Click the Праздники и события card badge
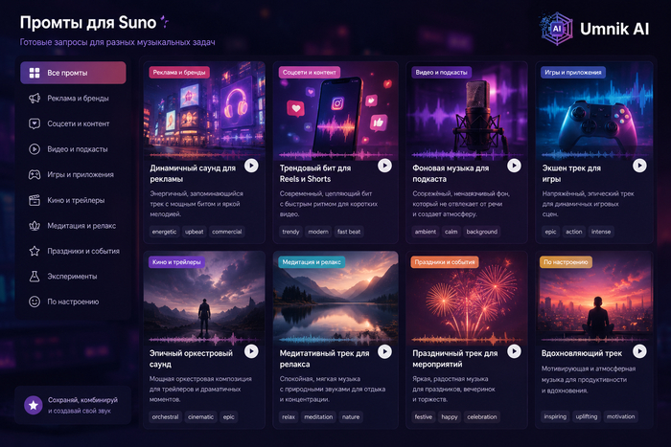This screenshot has height=447, width=671. click(445, 262)
